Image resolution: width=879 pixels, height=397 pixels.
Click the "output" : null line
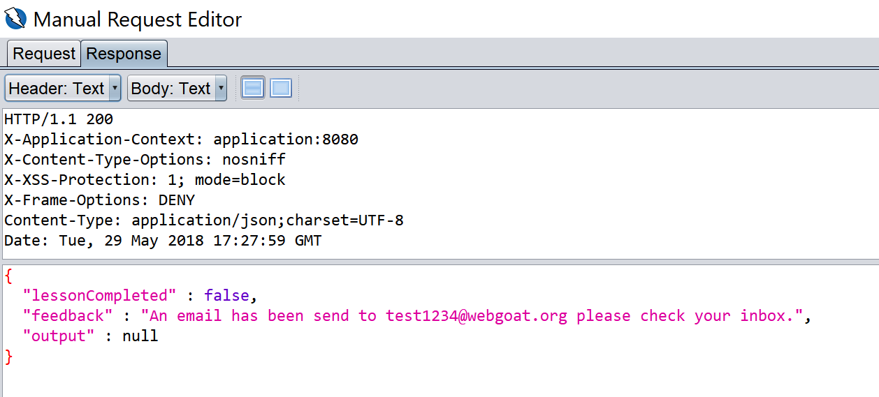click(90, 336)
